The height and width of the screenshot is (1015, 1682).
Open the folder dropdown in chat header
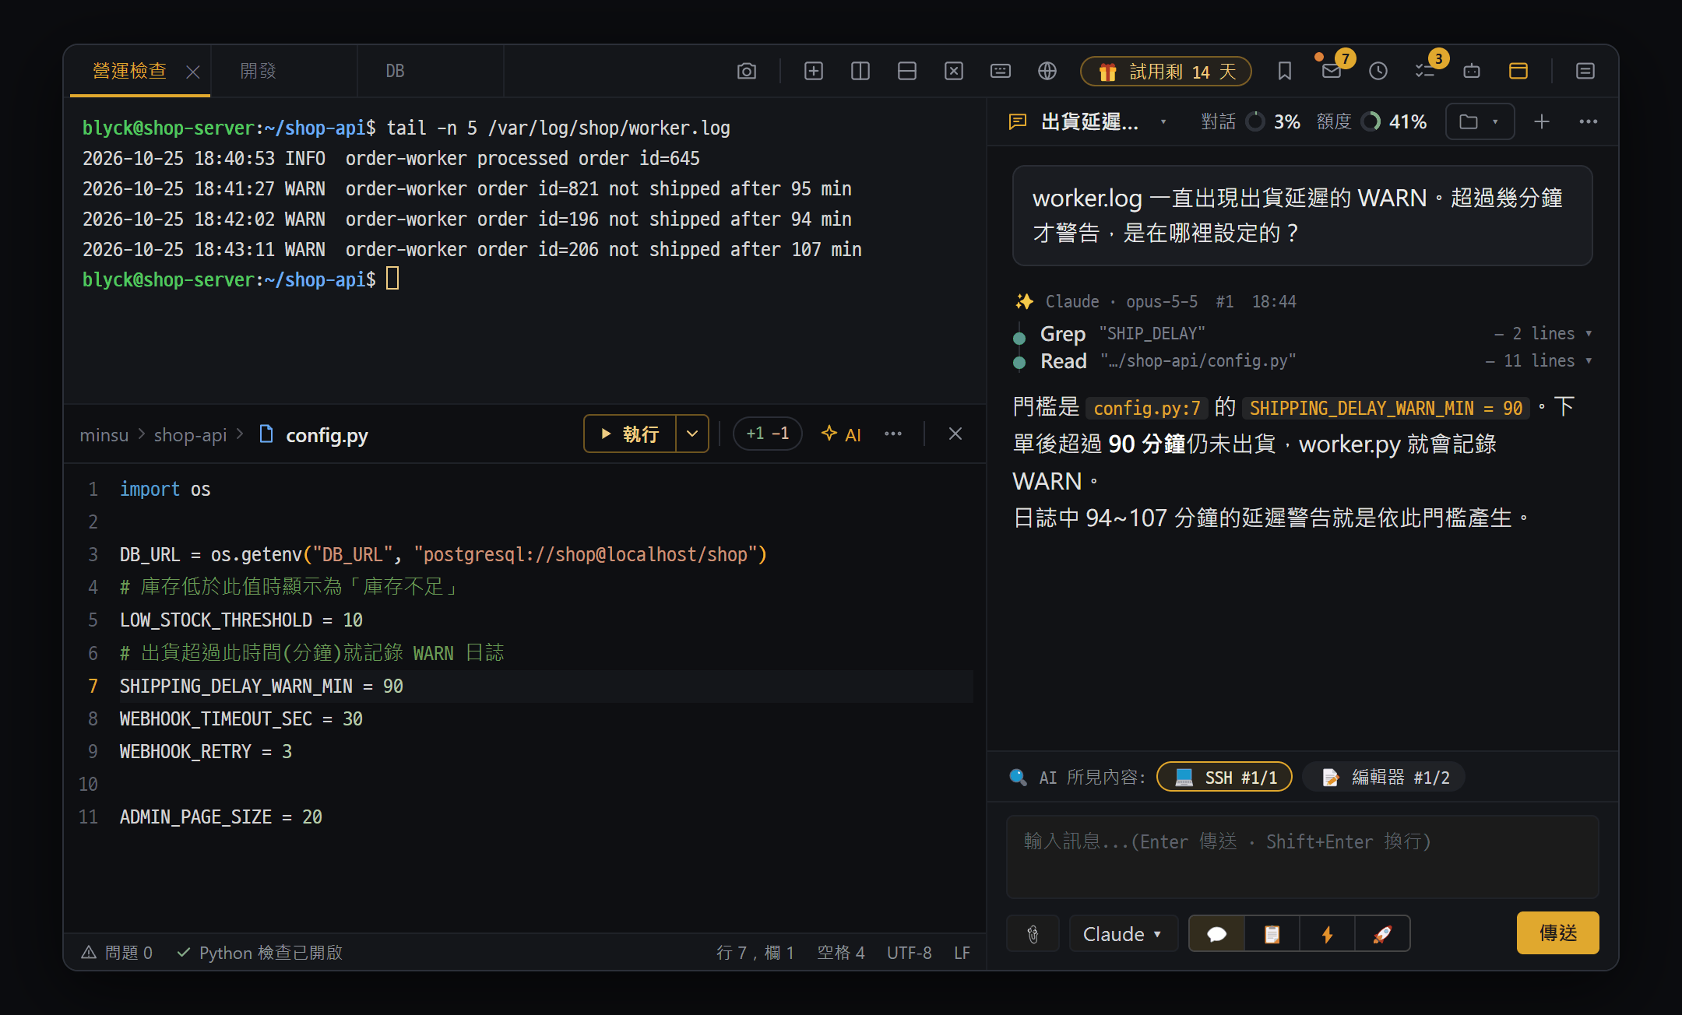1480,122
